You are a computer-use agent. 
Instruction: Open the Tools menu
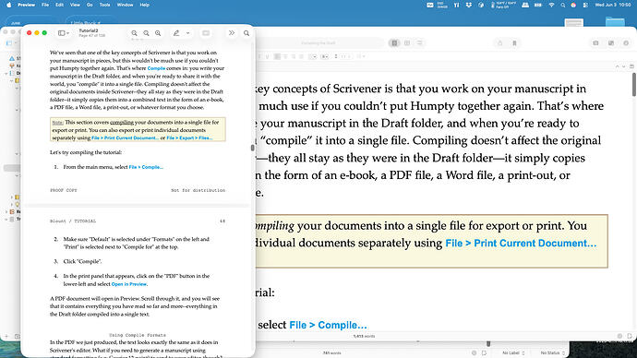click(x=104, y=5)
